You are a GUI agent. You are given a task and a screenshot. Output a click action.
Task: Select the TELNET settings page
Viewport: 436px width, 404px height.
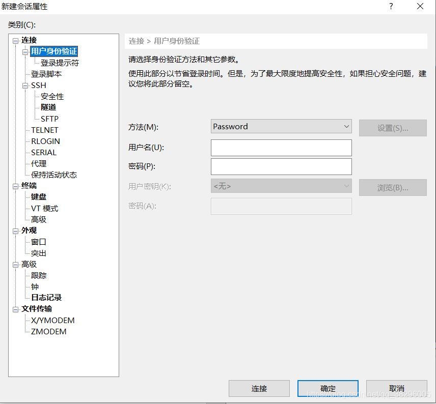click(45, 130)
